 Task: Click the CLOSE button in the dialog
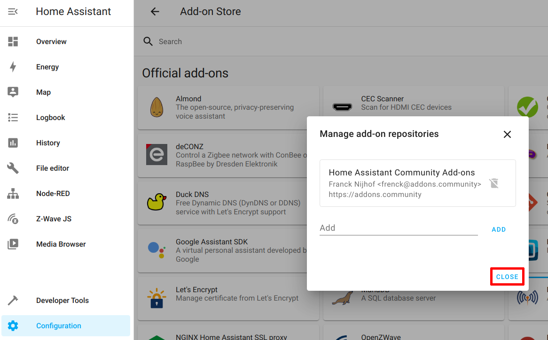[507, 277]
